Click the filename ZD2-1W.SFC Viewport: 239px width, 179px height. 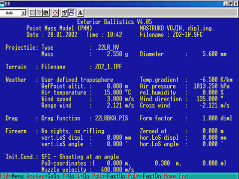(x=188, y=35)
